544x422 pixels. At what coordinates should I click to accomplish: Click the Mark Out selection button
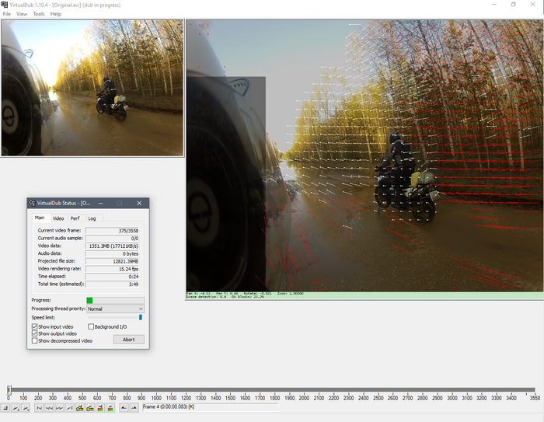[134, 407]
